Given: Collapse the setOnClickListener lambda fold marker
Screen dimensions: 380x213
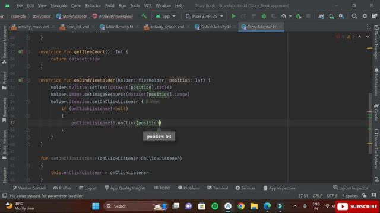Looking at the screenshot, I should [28, 102].
